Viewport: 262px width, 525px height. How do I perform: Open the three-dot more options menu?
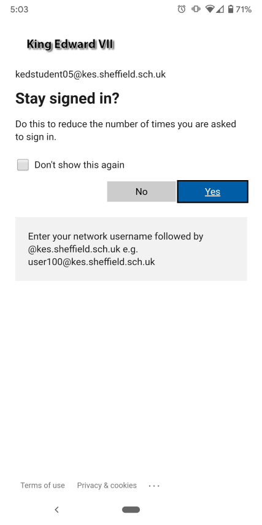tap(154, 486)
